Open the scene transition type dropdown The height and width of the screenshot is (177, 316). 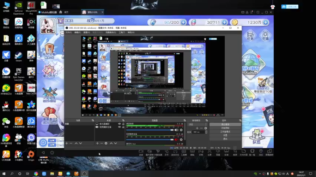[198, 124]
